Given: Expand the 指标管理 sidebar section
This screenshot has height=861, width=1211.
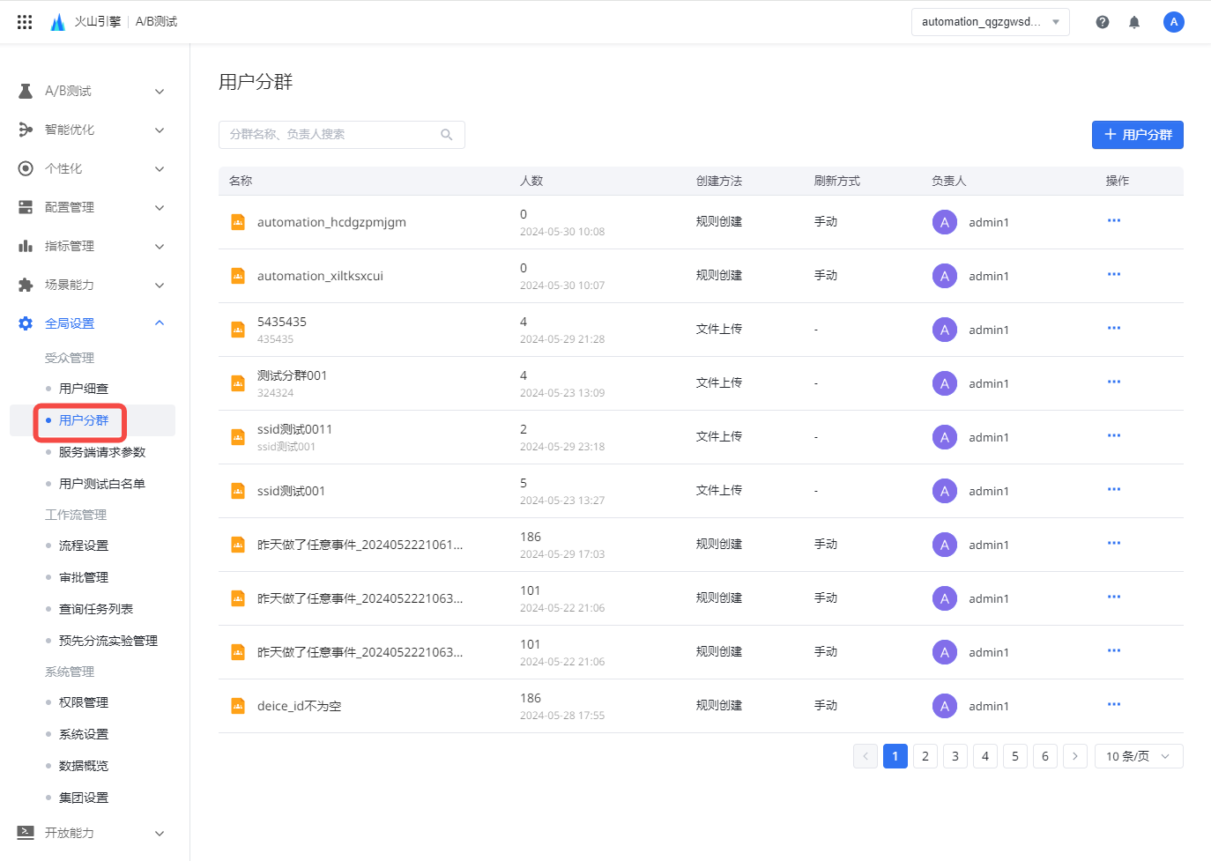Looking at the screenshot, I should [x=160, y=246].
